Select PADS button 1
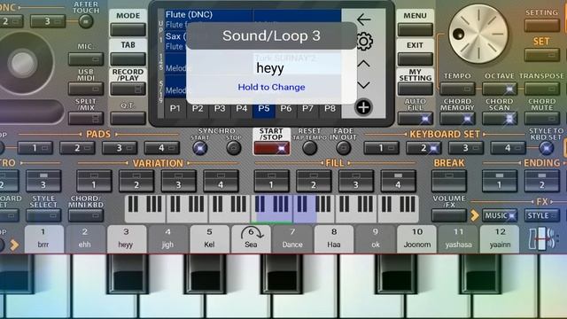567x319 pixels. click(35, 148)
